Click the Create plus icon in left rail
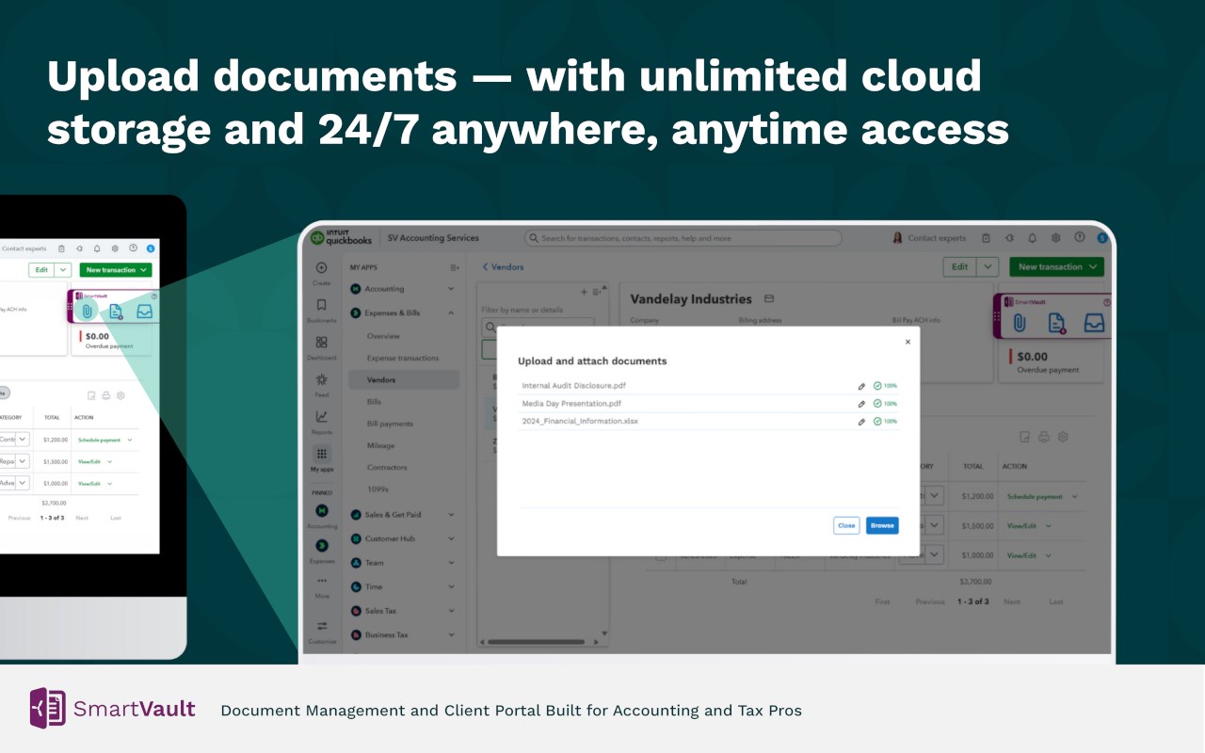 pyautogui.click(x=322, y=267)
